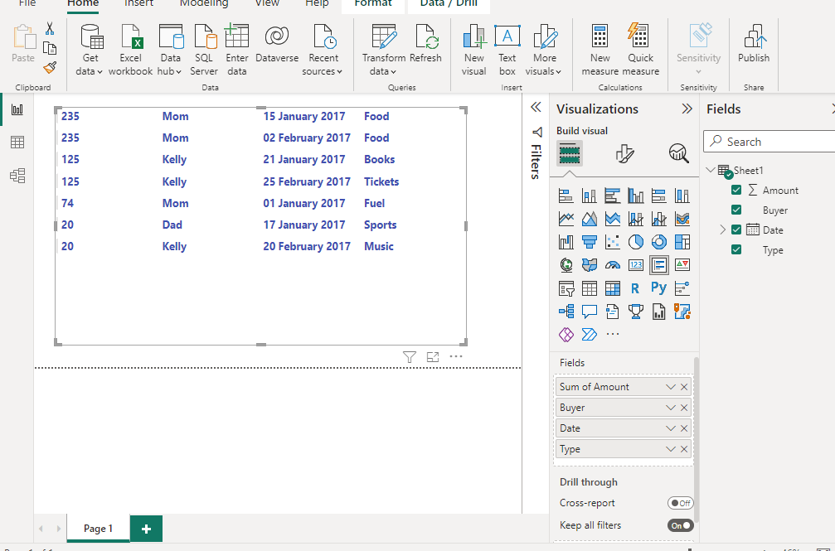
Task: Select the Paginated report visual
Action: [658, 312]
